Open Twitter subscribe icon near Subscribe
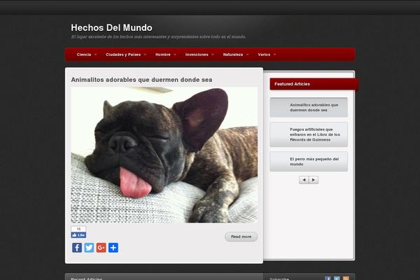 click(x=337, y=279)
